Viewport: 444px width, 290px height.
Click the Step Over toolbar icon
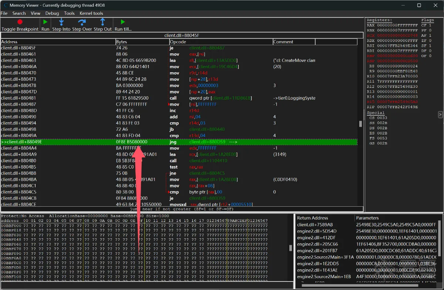pyautogui.click(x=82, y=22)
